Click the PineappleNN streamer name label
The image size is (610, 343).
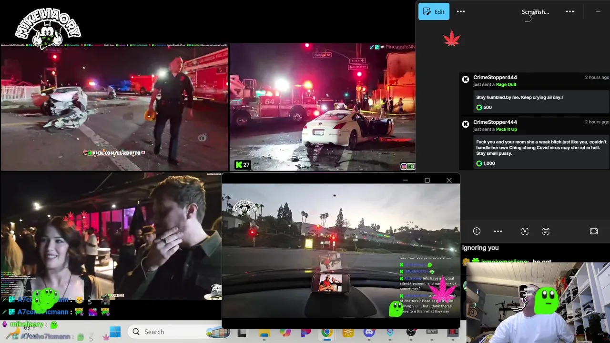(400, 47)
